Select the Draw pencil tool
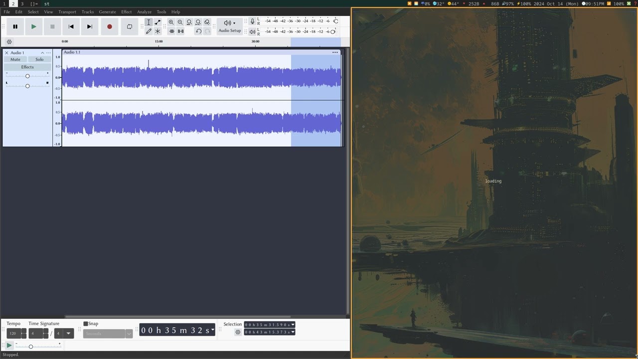 149,31
